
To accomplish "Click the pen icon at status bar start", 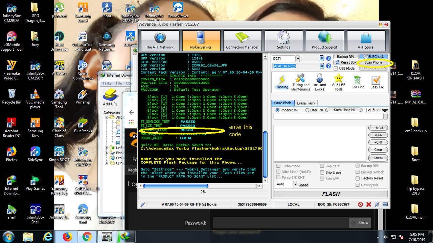I will 143,204.
